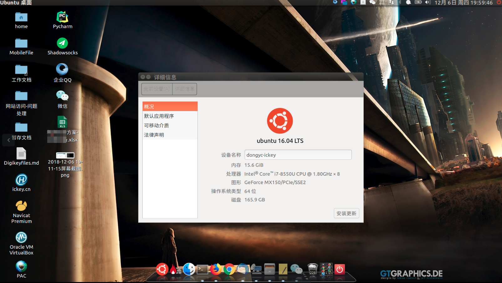Open the date and time 12月6日 menu

[464, 3]
